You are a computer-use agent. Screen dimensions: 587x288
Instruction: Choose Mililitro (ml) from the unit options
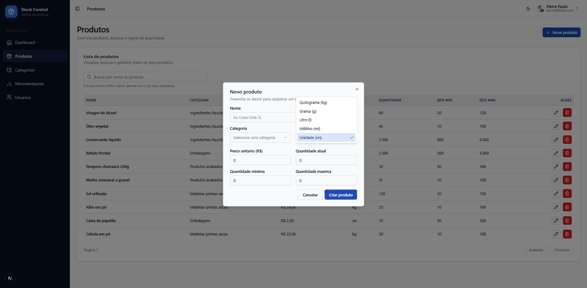coord(309,129)
